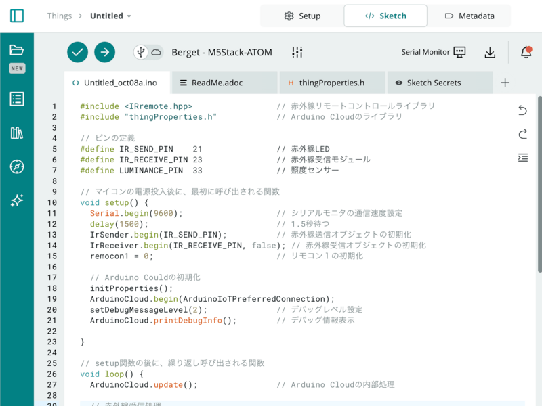542x406 pixels.
Task: Open the Files folder in sidebar
Action: point(17,50)
